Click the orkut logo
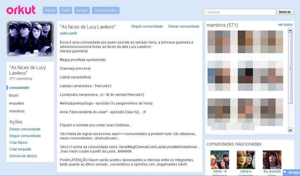Screen dimensions: 300x176 pyautogui.click(x=21, y=10)
